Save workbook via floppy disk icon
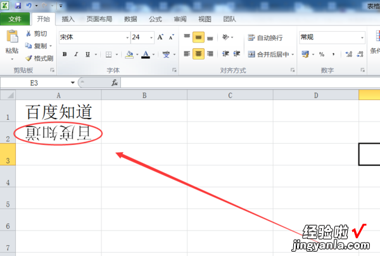 [x=18, y=5]
